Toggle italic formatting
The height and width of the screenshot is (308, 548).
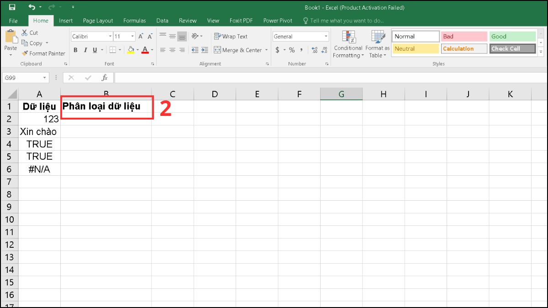click(85, 50)
